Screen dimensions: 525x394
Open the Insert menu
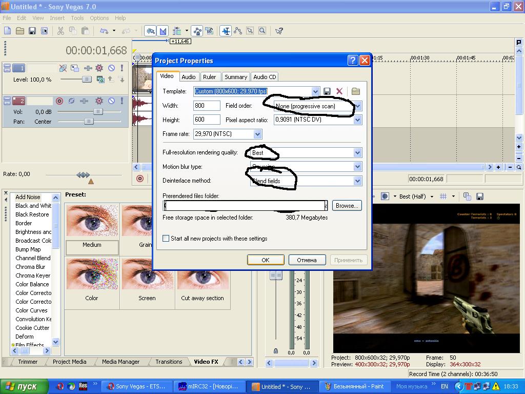click(x=57, y=18)
